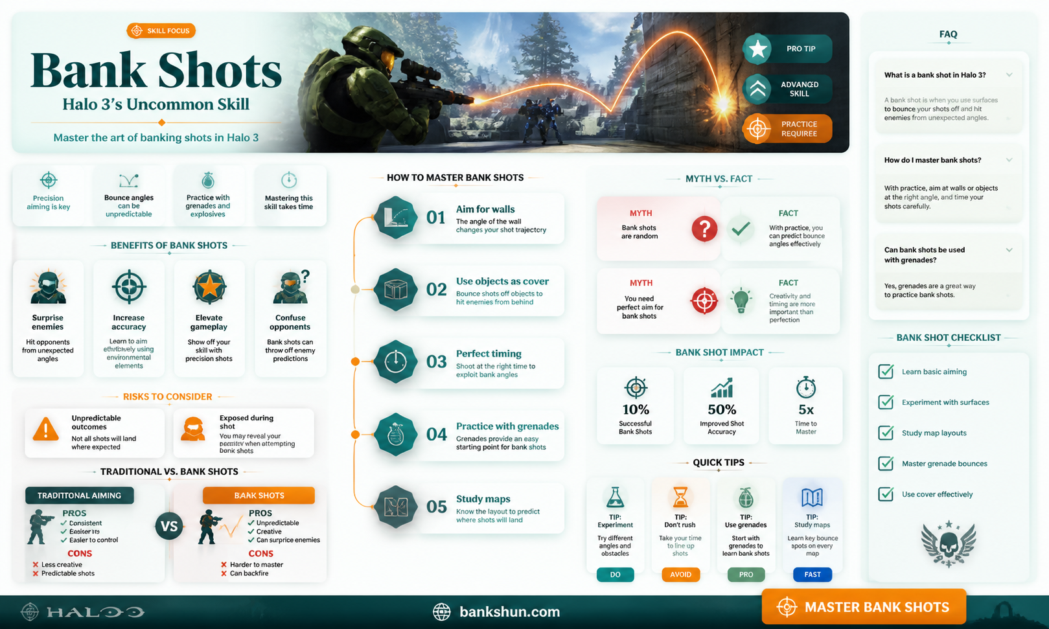Screen dimensions: 1049x629
Task: Click the globe icon next to bankshun.com
Action: coord(442,612)
